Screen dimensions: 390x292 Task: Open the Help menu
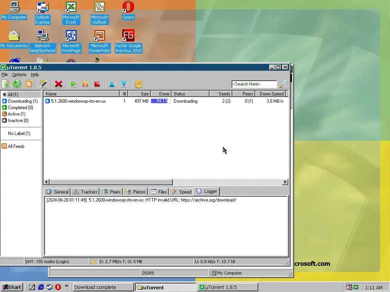coord(35,75)
